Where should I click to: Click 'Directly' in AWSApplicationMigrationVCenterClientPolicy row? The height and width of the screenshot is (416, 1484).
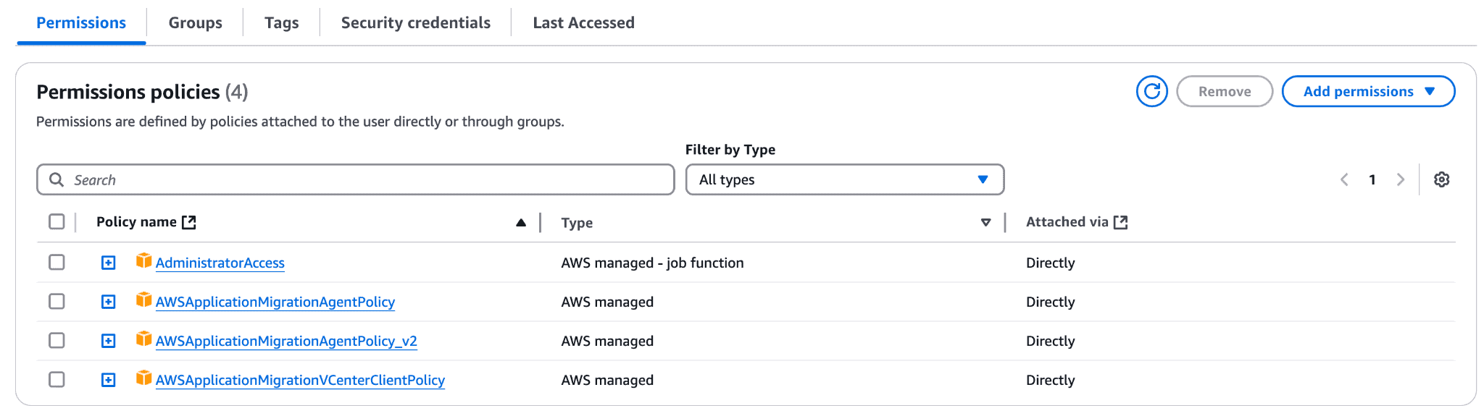[1051, 380]
